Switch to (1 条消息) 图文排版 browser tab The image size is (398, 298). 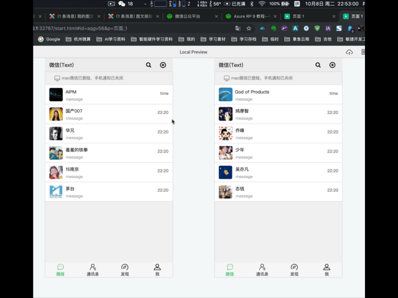134,16
